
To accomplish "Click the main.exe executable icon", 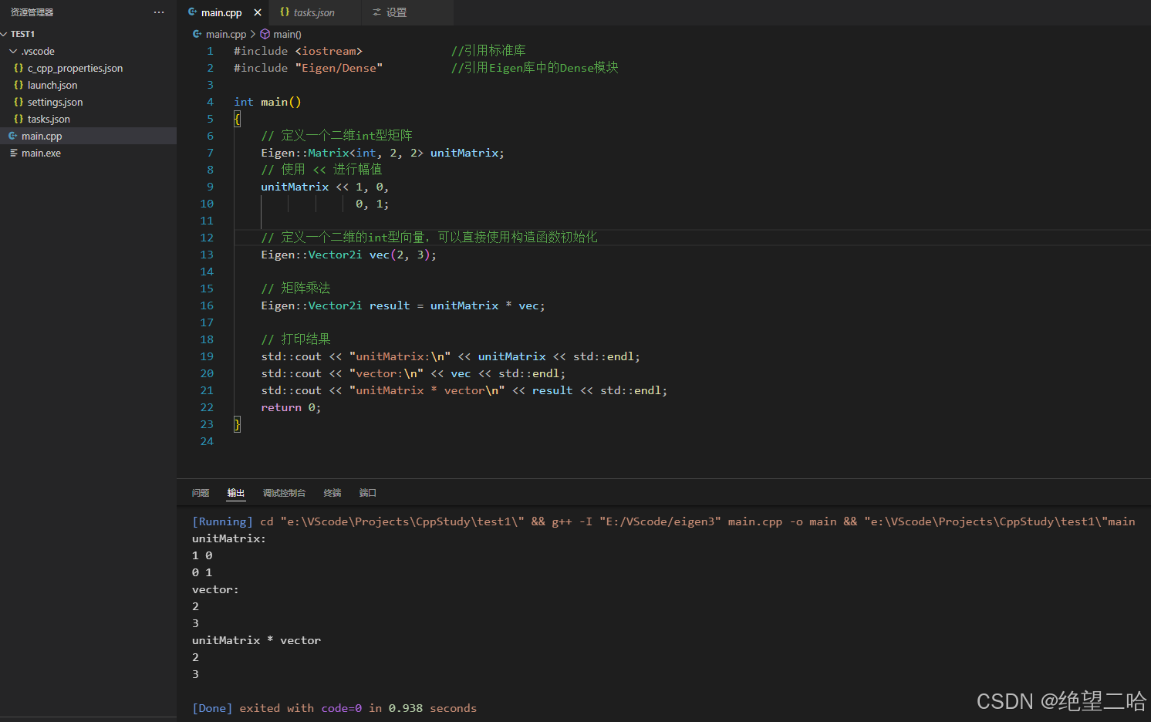I will (x=15, y=153).
